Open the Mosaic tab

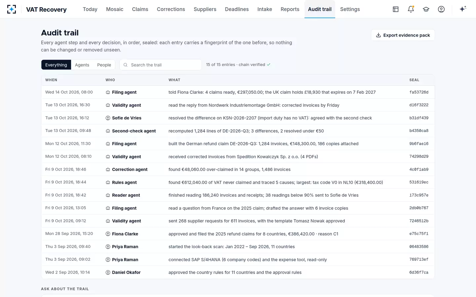[x=115, y=9]
